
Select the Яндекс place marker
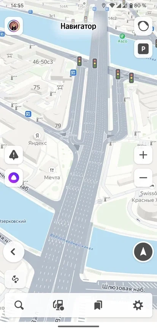click(x=37, y=139)
